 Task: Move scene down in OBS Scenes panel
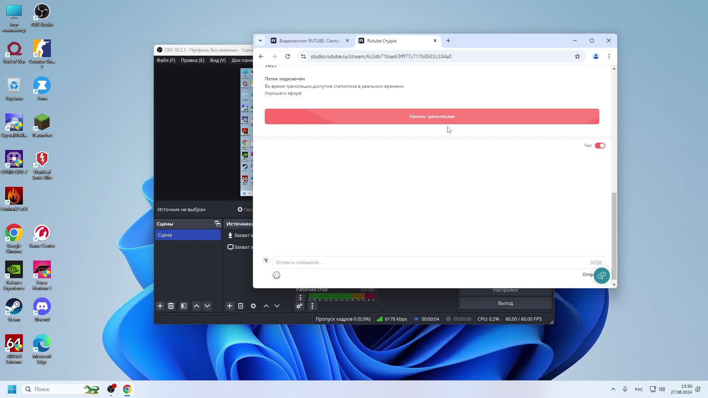pos(207,306)
